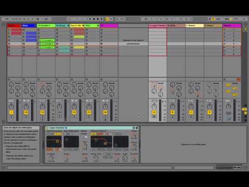Toggle the yellow High shelf button in Diffusion Network
Viewport: 249px width, 187px height.
coord(93,134)
